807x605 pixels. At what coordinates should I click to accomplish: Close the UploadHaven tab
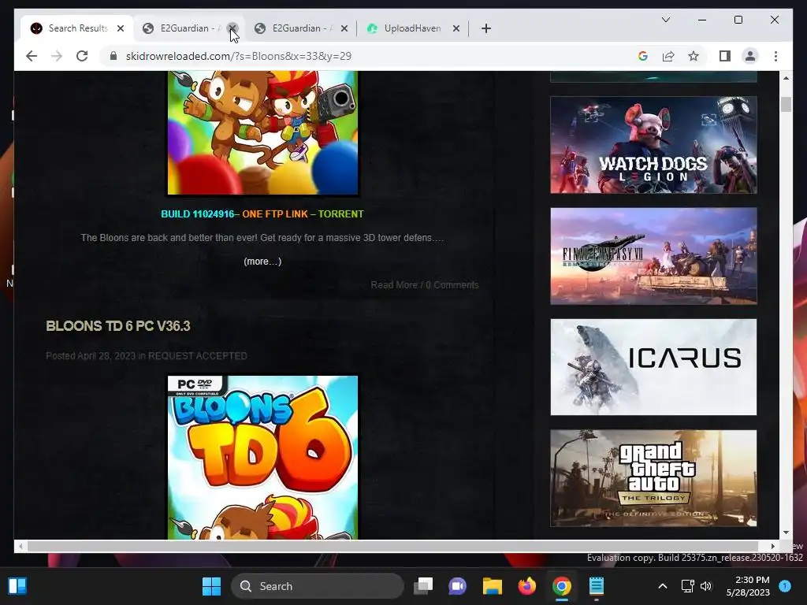[456, 28]
